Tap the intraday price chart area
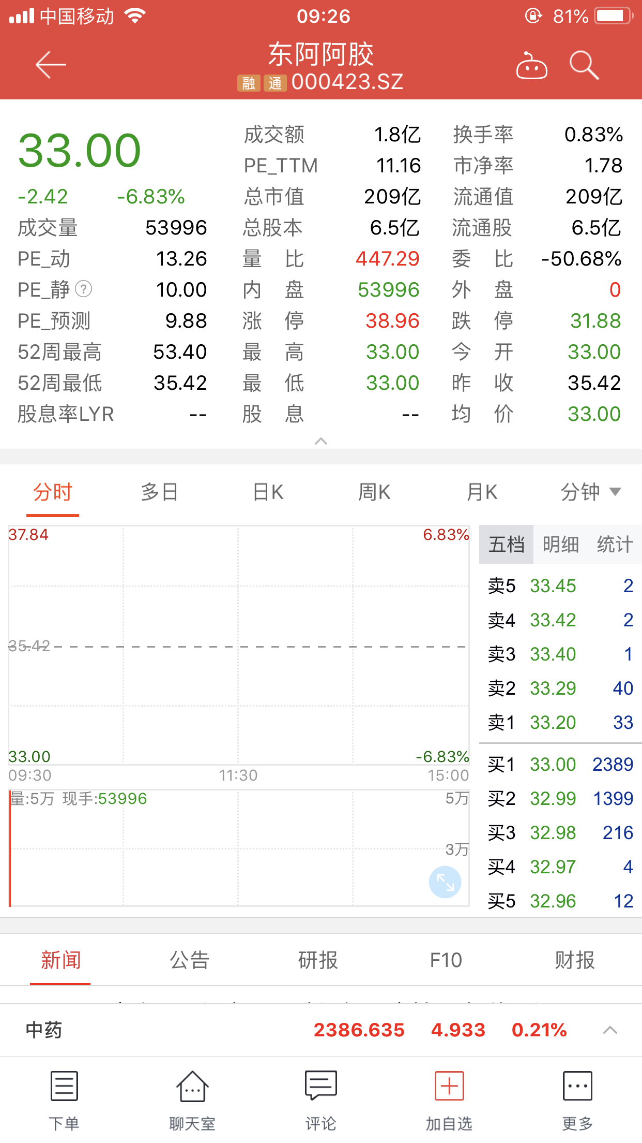Screen dimensions: 642x1143 click(239, 645)
